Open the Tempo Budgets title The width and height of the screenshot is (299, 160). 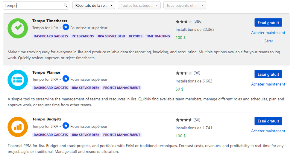(x=47, y=119)
